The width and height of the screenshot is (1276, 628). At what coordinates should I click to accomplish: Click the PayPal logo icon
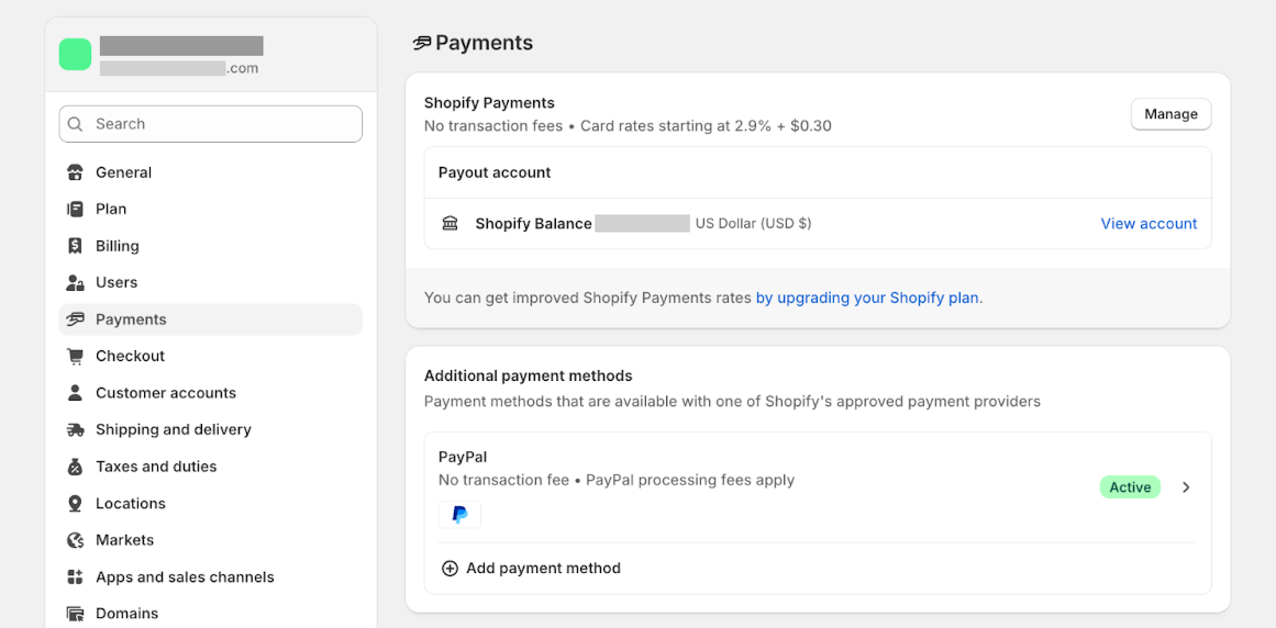[x=460, y=514]
